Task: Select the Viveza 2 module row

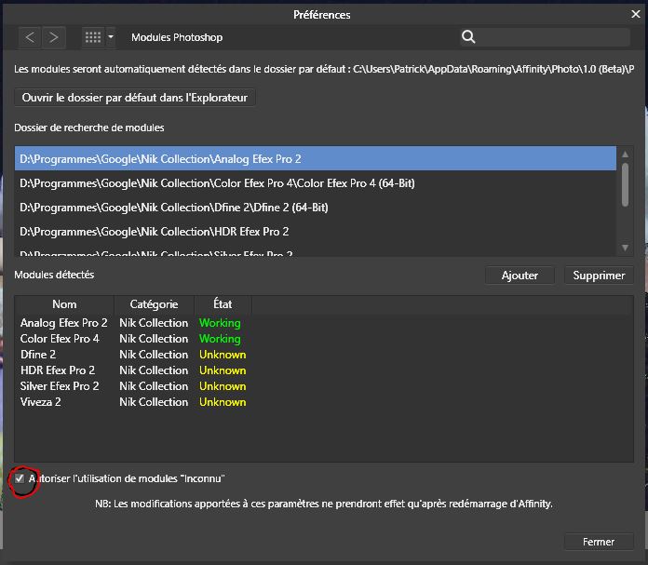Action: [324, 402]
